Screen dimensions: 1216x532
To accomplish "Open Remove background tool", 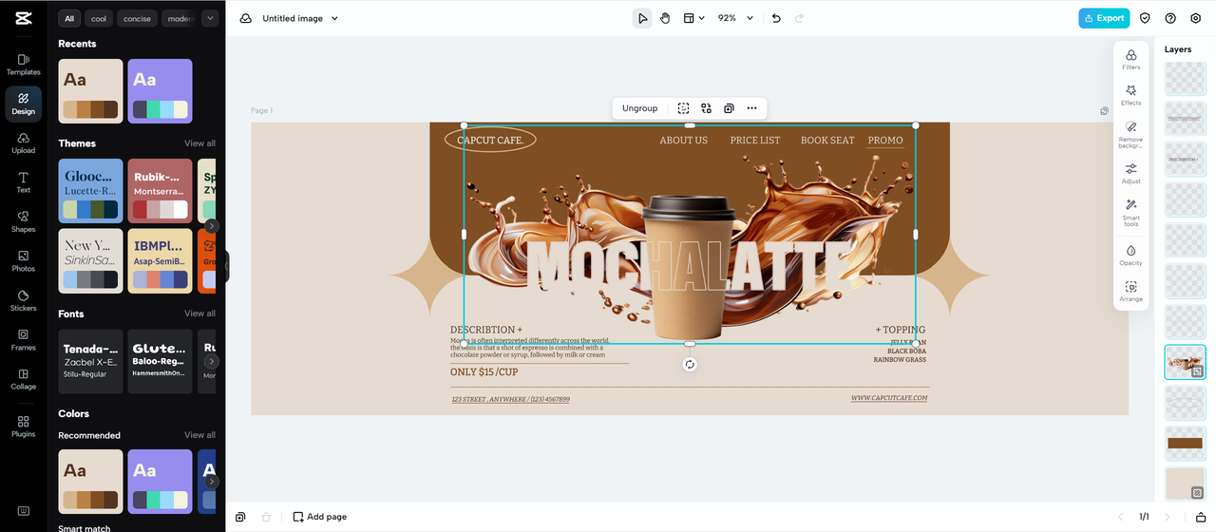I will point(1130,134).
